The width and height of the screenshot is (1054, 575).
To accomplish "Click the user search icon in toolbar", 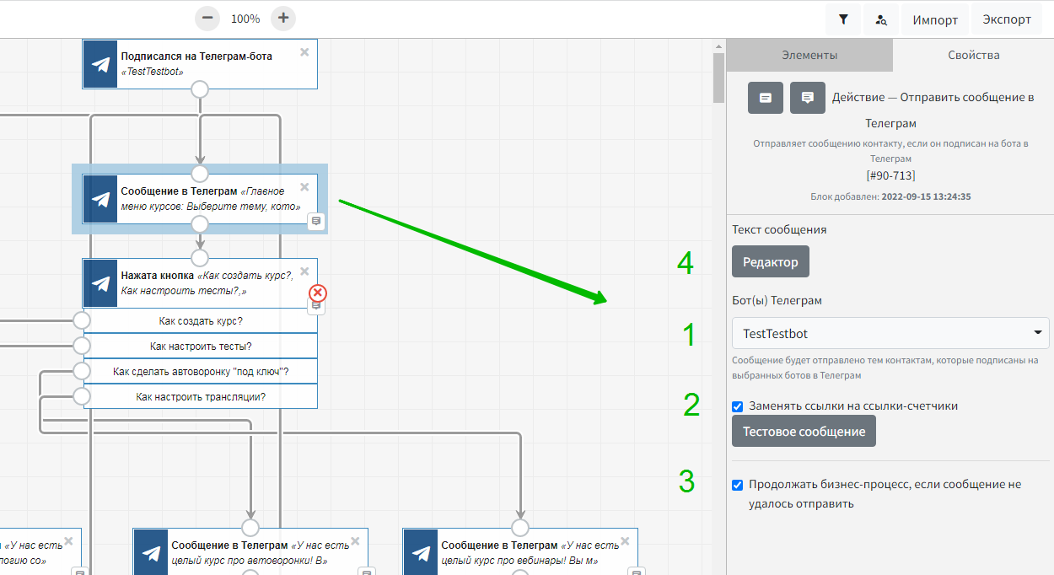I will pyautogui.click(x=881, y=19).
